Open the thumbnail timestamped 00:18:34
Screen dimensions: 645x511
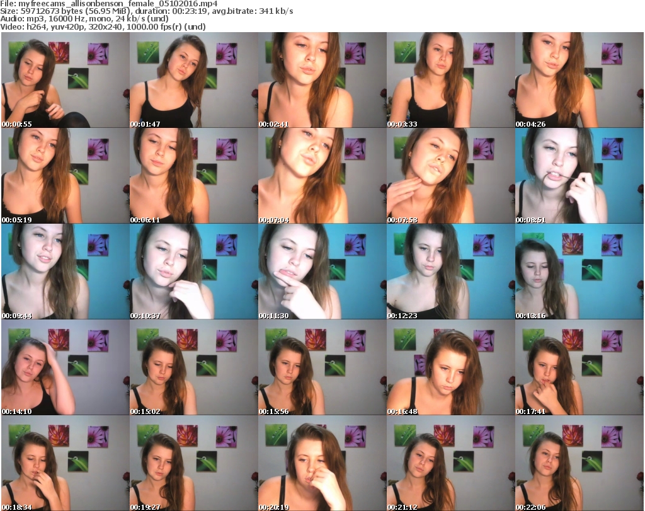click(x=64, y=463)
